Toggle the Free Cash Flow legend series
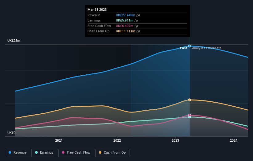 [x=76, y=153]
